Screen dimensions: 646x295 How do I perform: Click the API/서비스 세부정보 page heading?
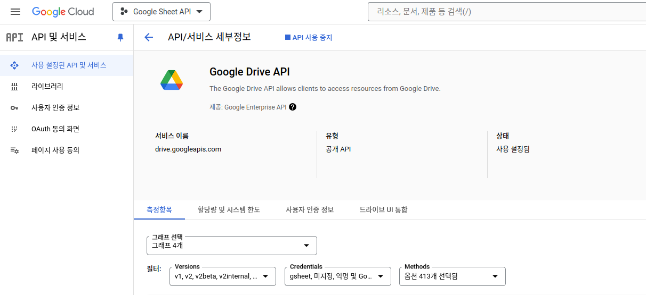209,37
